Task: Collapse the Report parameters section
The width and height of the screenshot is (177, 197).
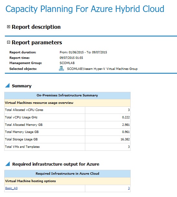Action: [8, 42]
